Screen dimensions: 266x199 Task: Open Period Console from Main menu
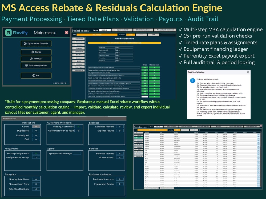(x=36, y=44)
